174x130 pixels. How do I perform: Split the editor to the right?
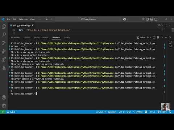(166, 25)
